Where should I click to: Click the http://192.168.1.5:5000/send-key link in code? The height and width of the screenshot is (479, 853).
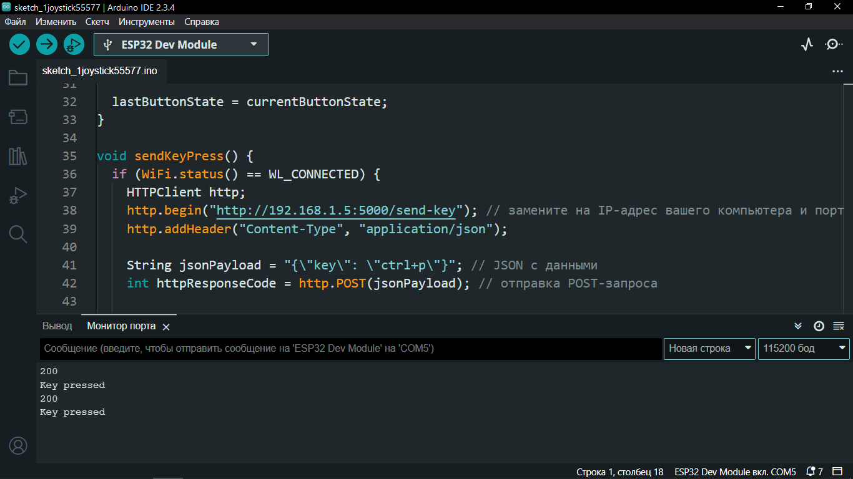(336, 210)
